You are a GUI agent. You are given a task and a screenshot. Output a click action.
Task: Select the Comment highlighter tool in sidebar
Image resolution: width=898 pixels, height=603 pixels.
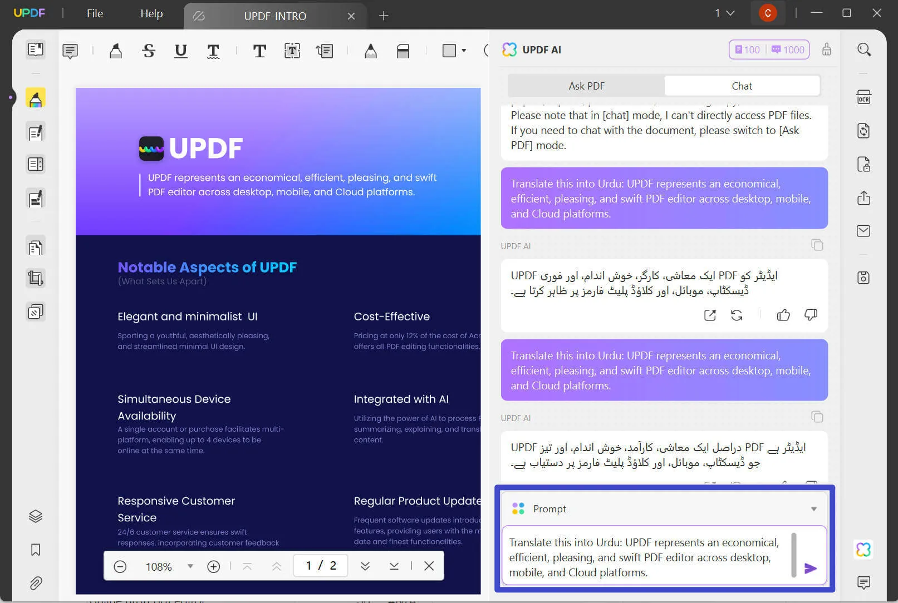[x=36, y=98]
